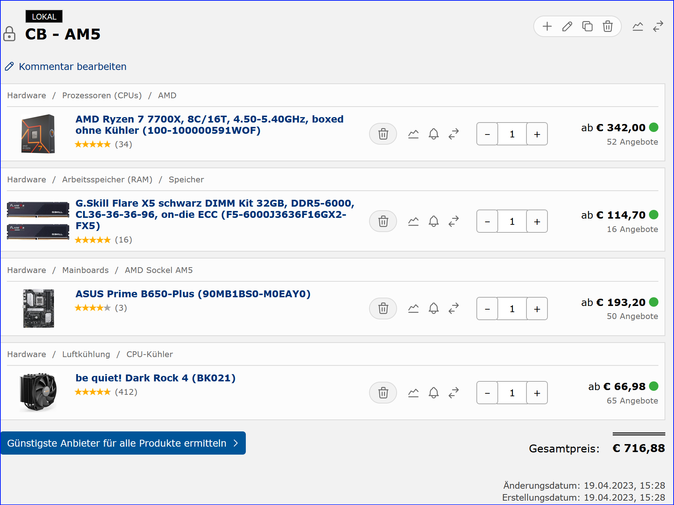
Task: Show price chart for Ryzen 7 7700X
Action: pyautogui.click(x=413, y=134)
